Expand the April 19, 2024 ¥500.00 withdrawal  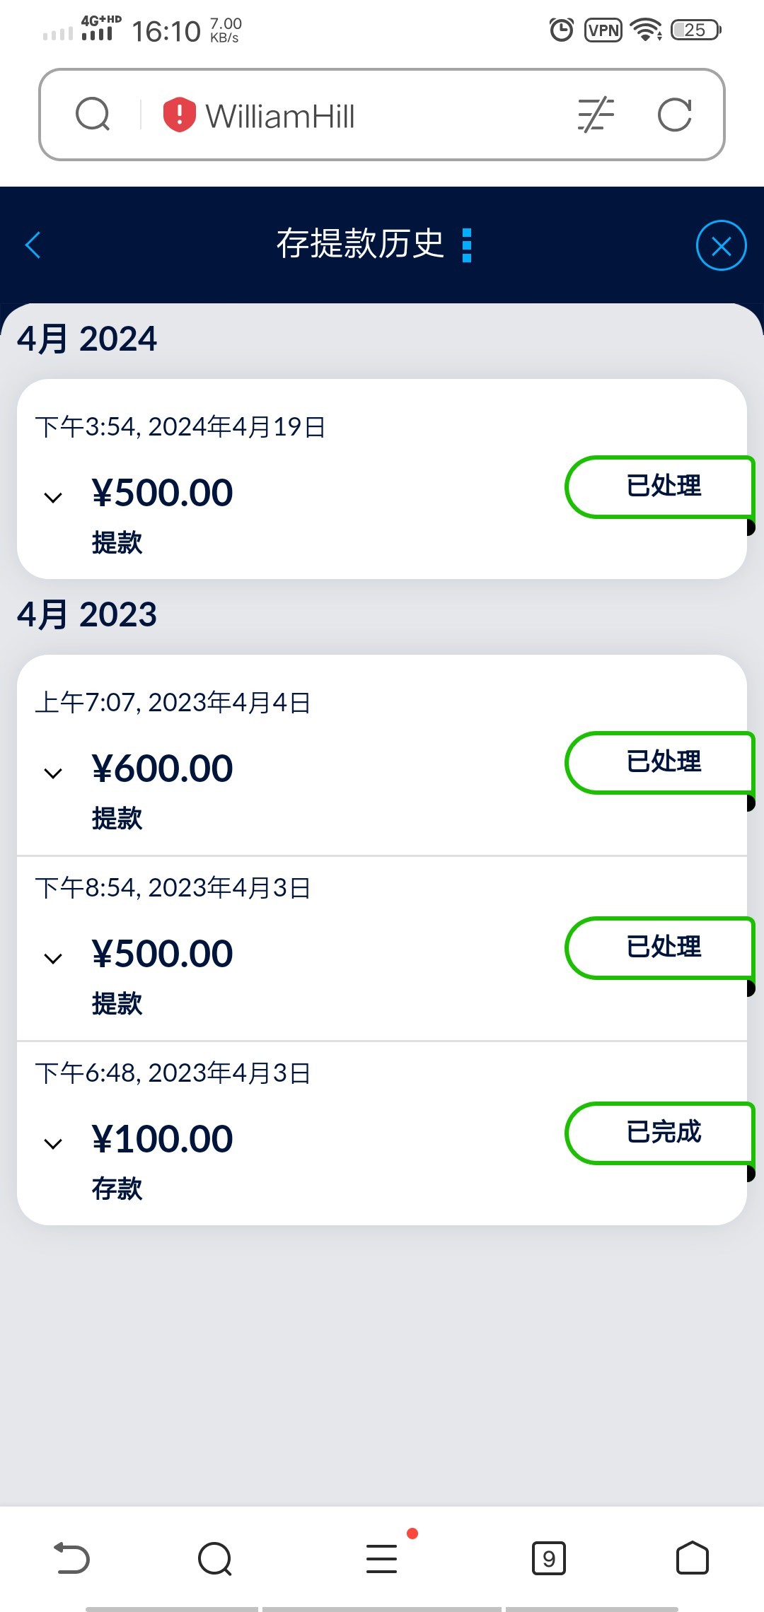[53, 497]
